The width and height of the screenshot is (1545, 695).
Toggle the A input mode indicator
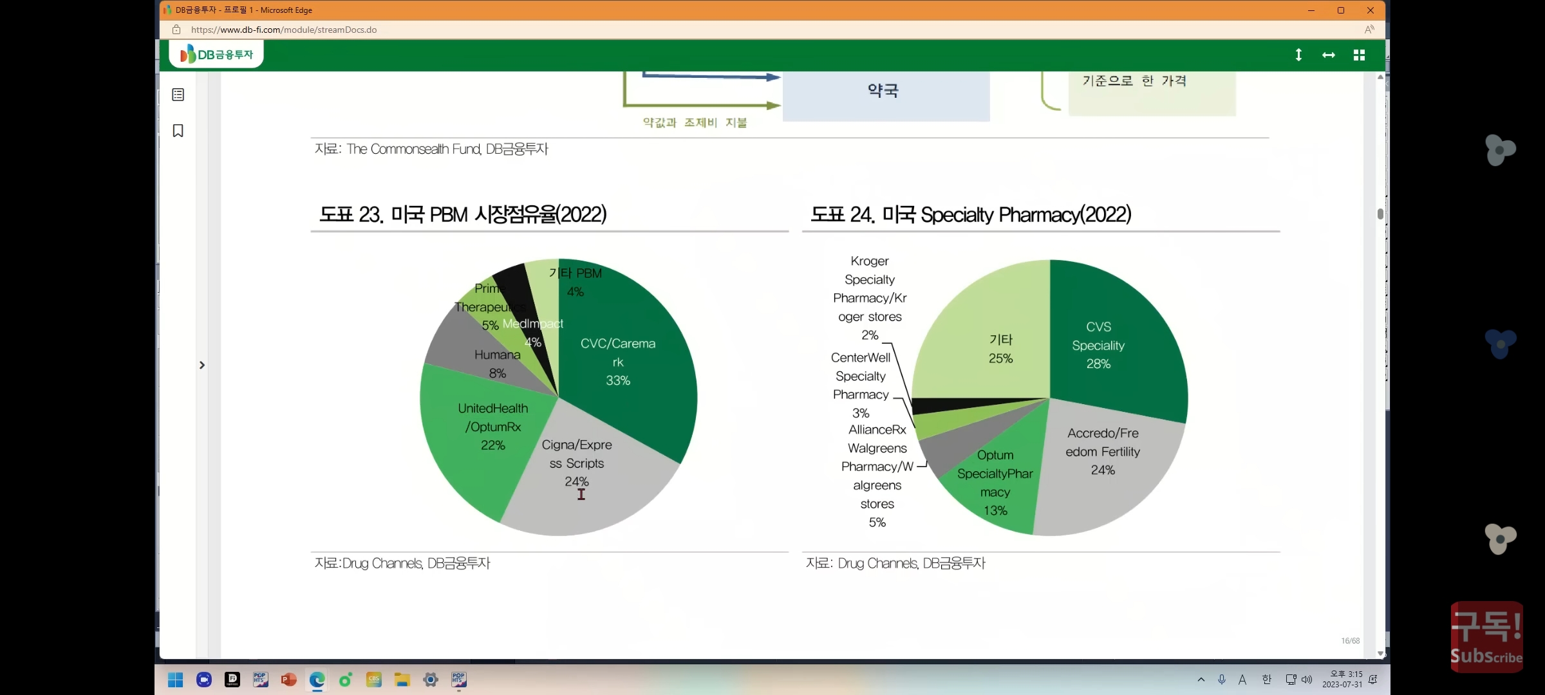[x=1242, y=680]
